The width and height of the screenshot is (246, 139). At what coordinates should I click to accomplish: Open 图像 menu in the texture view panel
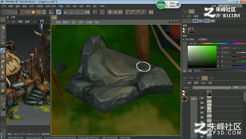pos(27,22)
